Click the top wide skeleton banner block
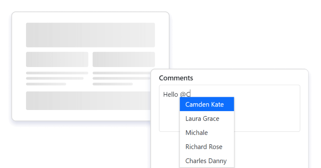321x168 pixels. [x=90, y=35]
